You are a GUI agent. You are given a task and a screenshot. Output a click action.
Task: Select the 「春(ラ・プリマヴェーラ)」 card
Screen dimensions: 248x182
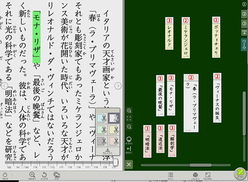point(191,103)
